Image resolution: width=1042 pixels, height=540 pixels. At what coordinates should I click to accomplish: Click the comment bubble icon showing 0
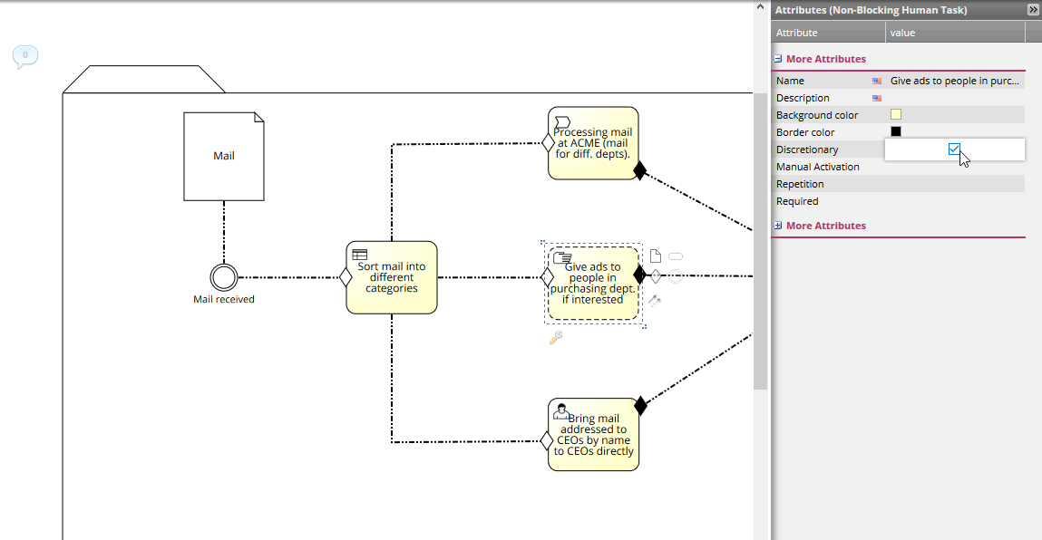pos(24,56)
